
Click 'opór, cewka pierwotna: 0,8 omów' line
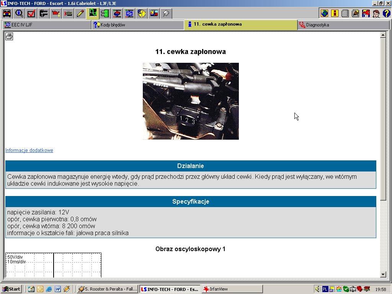[x=52, y=219]
